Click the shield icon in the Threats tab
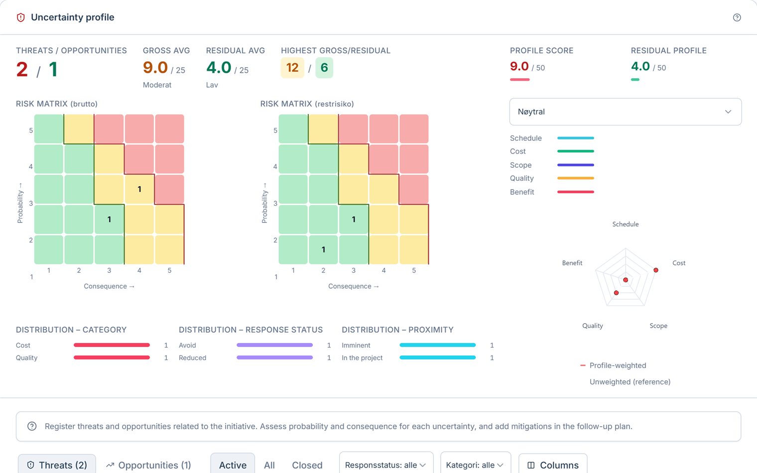 (x=31, y=465)
